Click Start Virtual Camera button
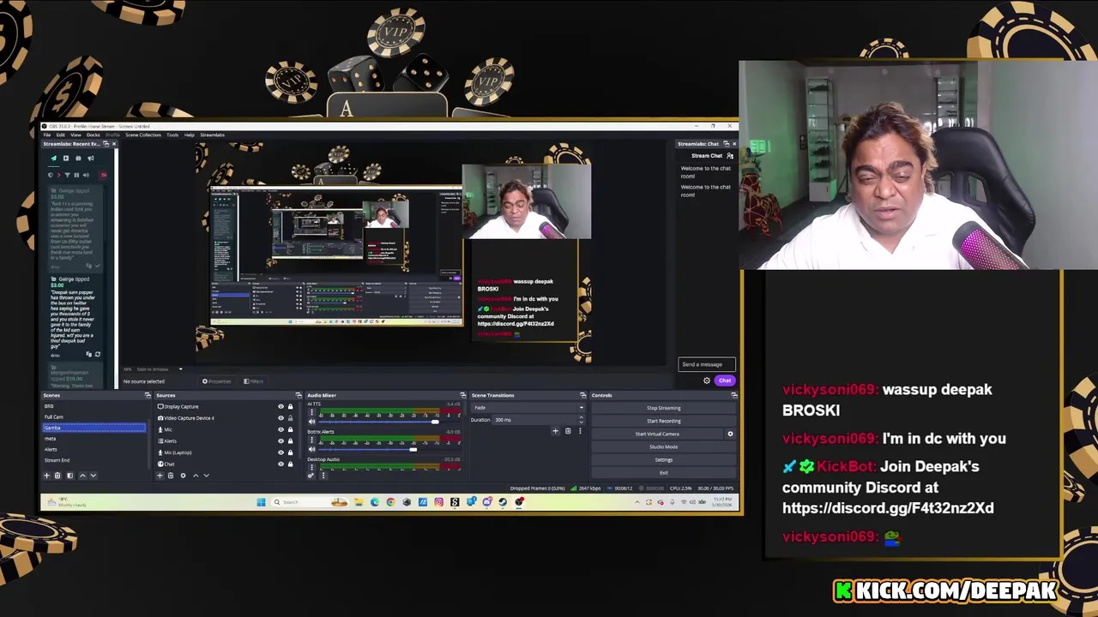The width and height of the screenshot is (1098, 617). tap(658, 434)
